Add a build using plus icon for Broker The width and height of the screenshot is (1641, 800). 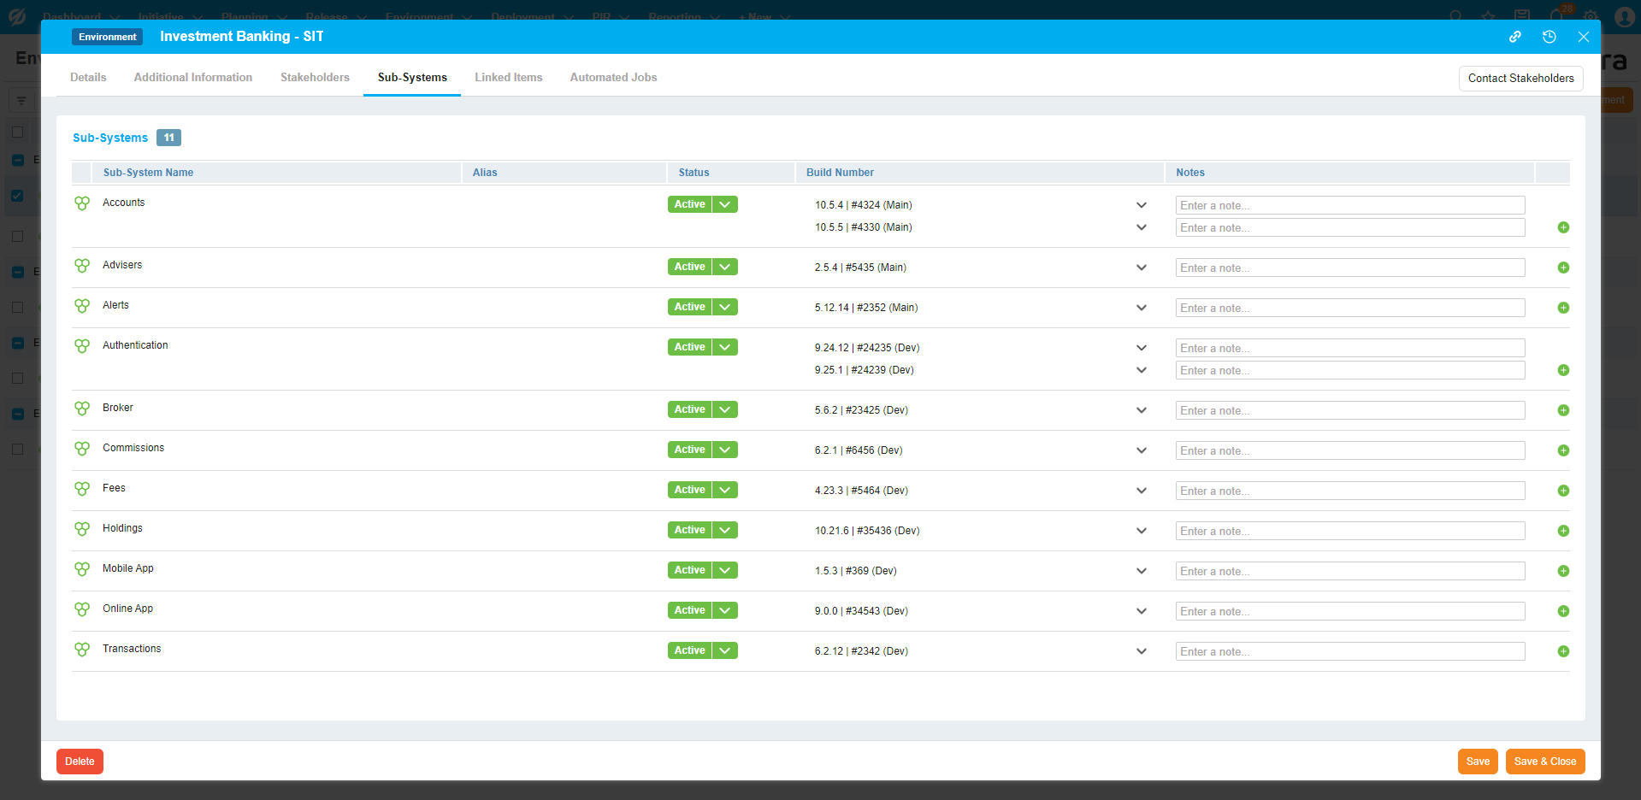click(x=1563, y=410)
